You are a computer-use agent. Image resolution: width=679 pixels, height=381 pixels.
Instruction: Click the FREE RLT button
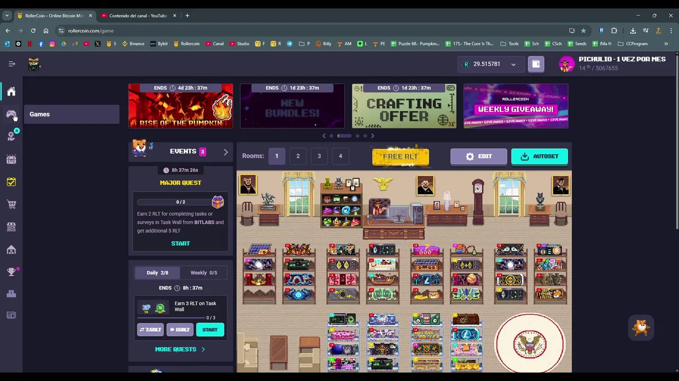pyautogui.click(x=401, y=157)
